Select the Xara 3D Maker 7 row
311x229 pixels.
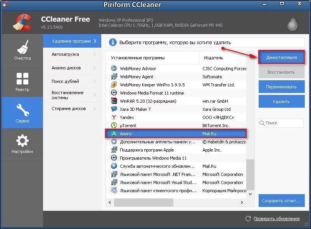pos(176,109)
